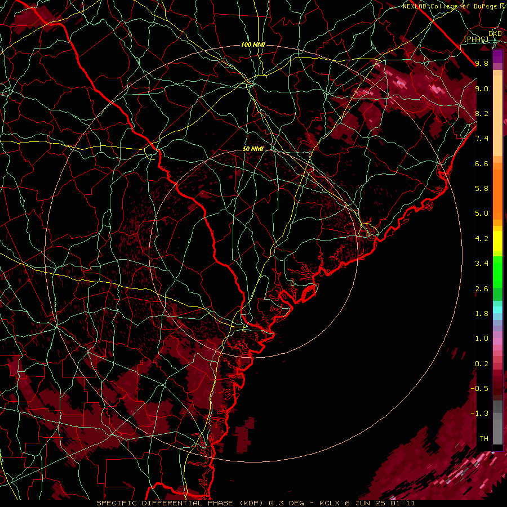507x507 pixels.
Task: Select the 8.2 value on the KDP scale
Action: (x=482, y=113)
